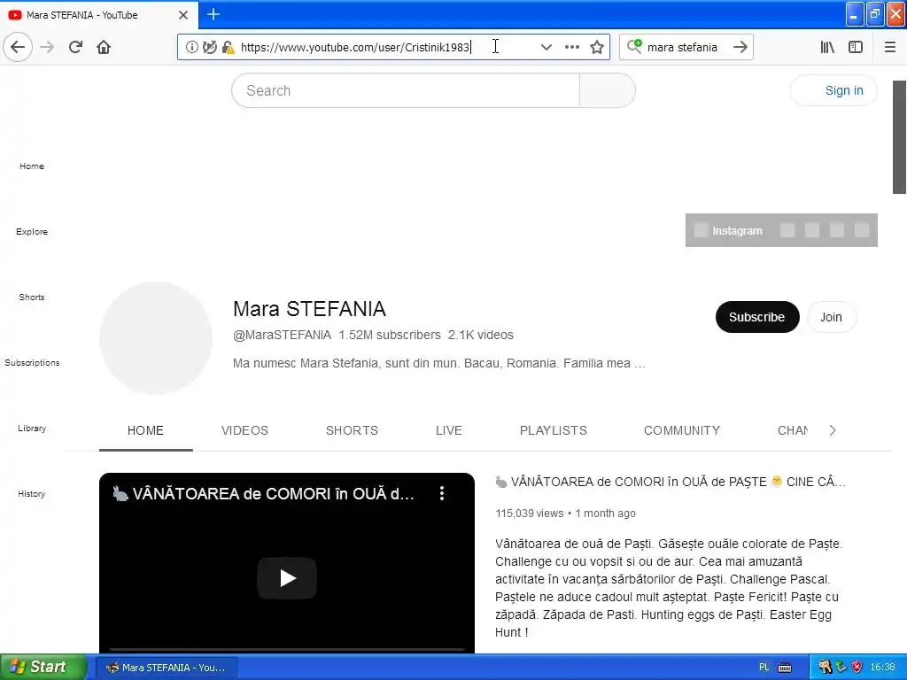Open the VÂNĂTOAREA de COMORI video title link
The image size is (907, 680).
click(x=671, y=482)
